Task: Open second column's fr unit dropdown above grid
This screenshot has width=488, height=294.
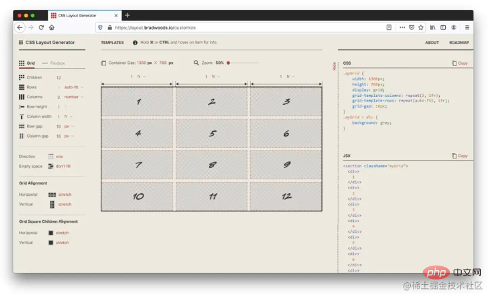Action: [216, 76]
